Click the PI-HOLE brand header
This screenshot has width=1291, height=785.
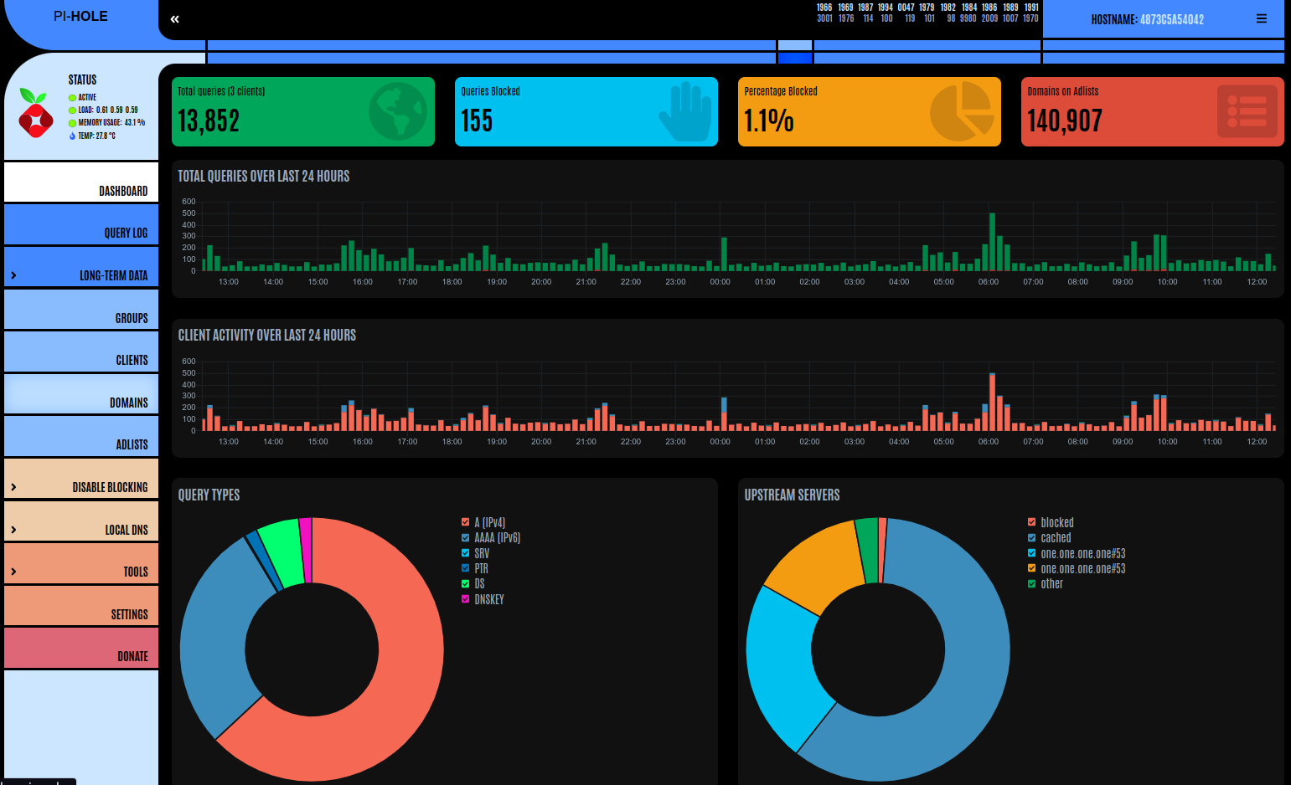click(x=80, y=16)
